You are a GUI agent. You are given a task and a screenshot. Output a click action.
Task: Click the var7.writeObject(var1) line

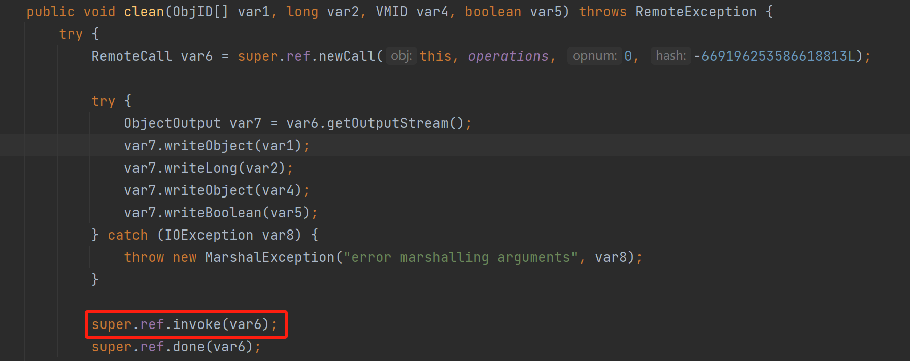coord(216,146)
